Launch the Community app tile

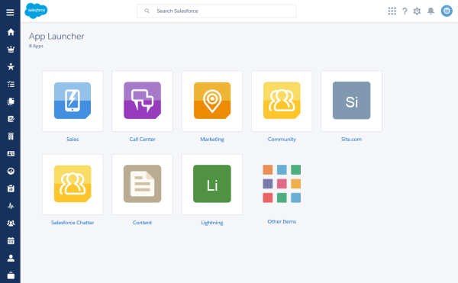(x=282, y=101)
